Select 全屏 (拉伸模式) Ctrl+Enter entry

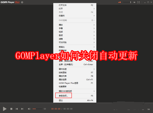click(x=75, y=65)
